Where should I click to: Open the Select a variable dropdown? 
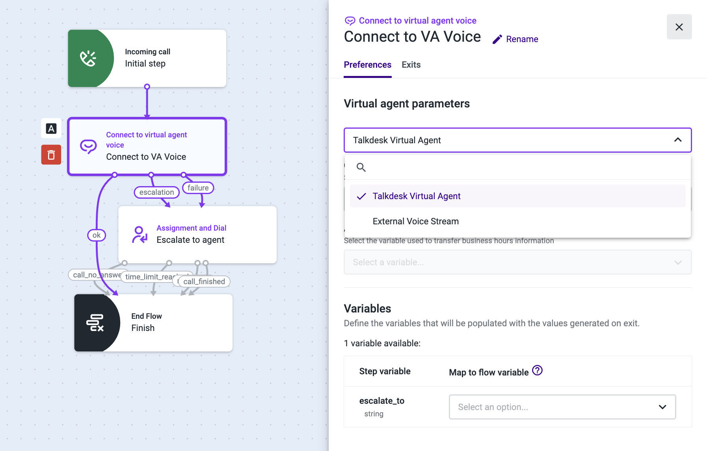517,262
